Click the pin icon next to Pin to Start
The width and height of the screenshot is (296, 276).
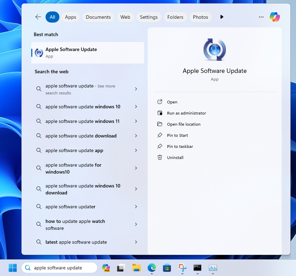[x=160, y=135]
